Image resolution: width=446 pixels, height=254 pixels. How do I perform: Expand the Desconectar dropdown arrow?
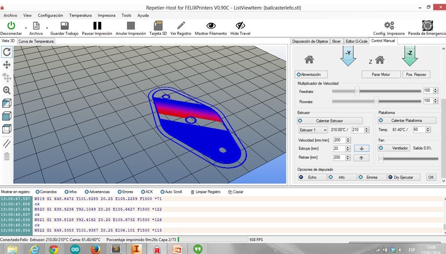click(x=26, y=28)
